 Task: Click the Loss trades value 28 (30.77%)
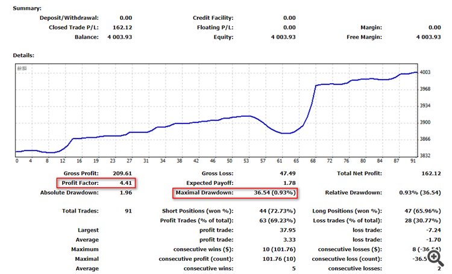[x=422, y=220]
